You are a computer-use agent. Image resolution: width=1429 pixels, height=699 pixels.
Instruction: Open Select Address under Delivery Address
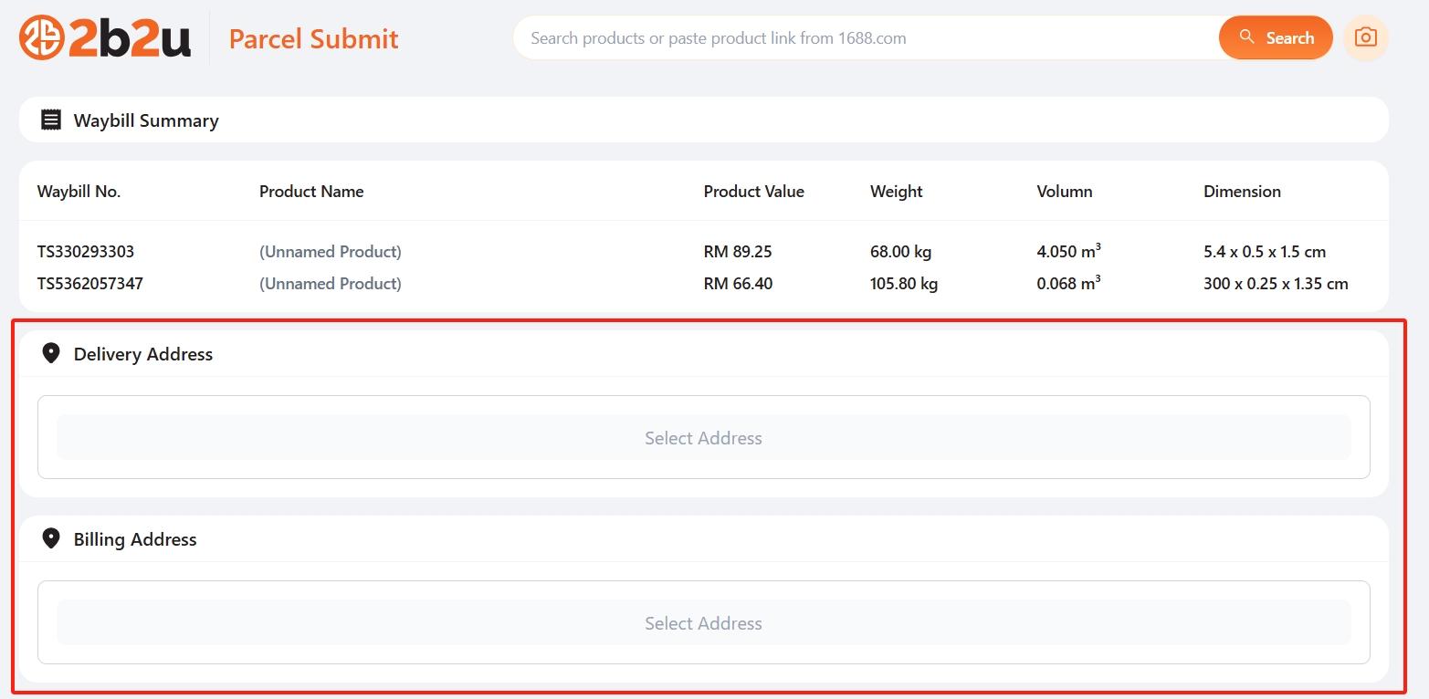coord(703,438)
